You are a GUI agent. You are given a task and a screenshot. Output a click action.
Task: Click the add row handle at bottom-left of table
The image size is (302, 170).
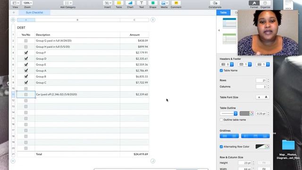pyautogui.click(x=13, y=161)
